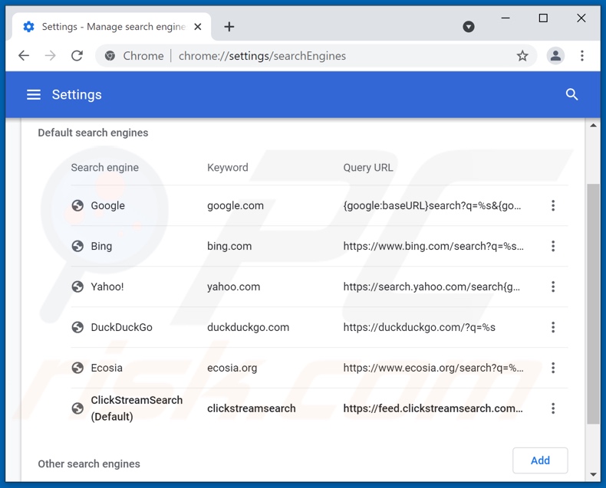The width and height of the screenshot is (606, 488).
Task: Reload the settings page
Action: coord(77,56)
